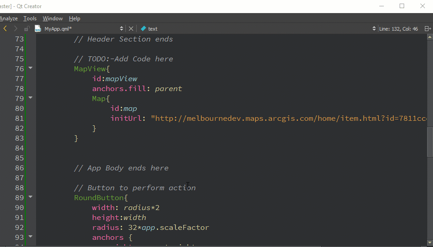Collapse the RoundButton block at line 89

(x=30, y=197)
